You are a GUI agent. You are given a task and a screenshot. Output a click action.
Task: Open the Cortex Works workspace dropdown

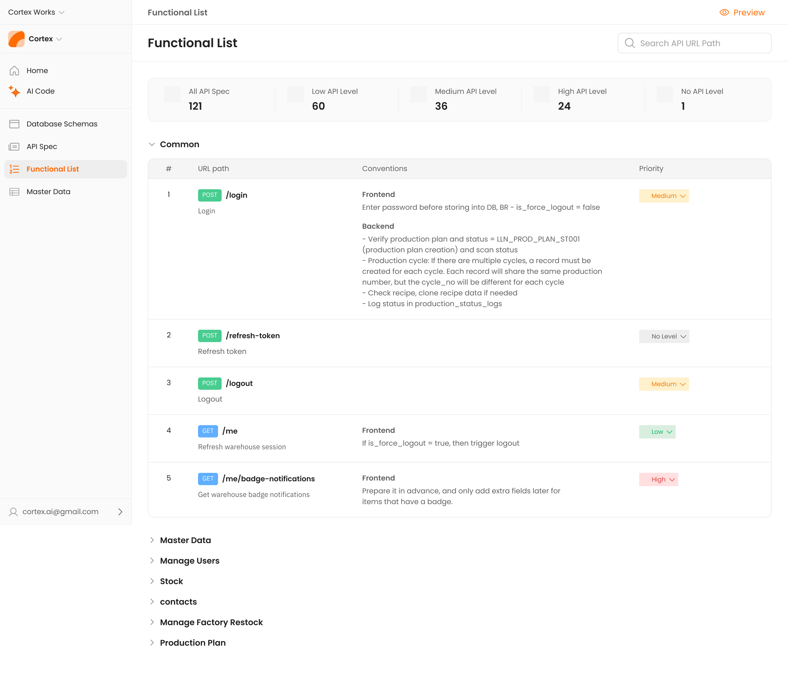pos(36,12)
